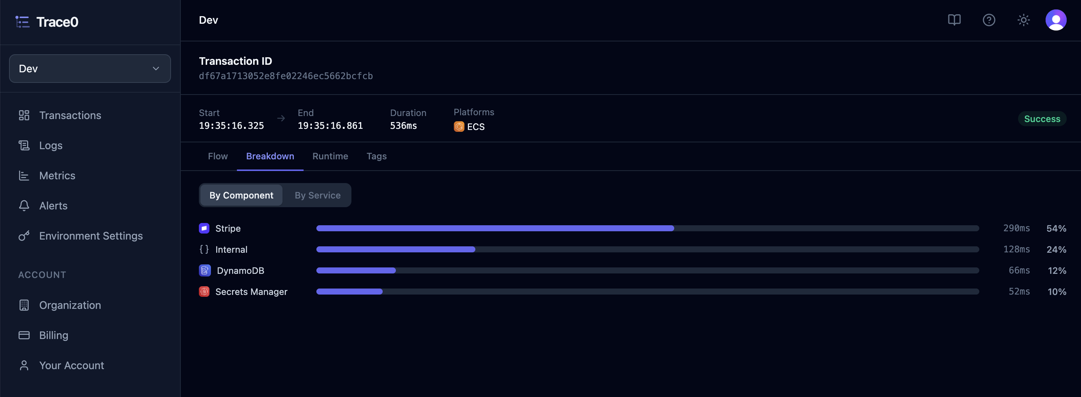This screenshot has width=1081, height=397.
Task: Click the 52ms Secrets Manager duration
Action: (x=1019, y=292)
